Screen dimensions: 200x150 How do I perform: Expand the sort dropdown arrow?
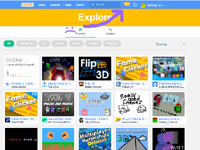(x=184, y=45)
